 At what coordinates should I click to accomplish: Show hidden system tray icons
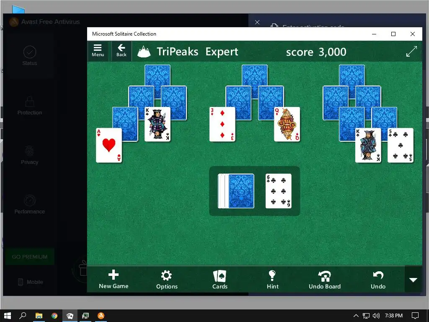coord(356,316)
